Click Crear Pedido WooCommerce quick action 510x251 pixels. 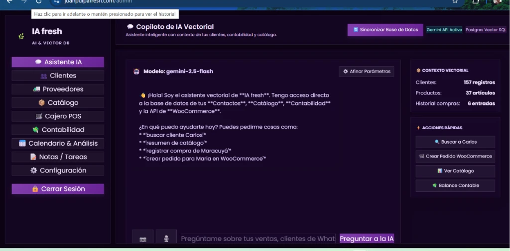(x=455, y=156)
